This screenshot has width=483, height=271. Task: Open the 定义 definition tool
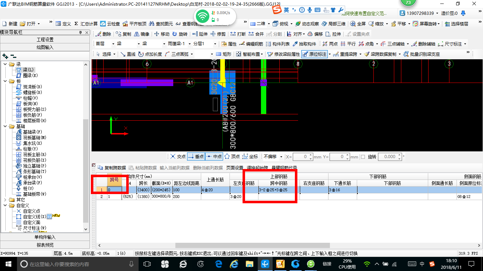63,24
